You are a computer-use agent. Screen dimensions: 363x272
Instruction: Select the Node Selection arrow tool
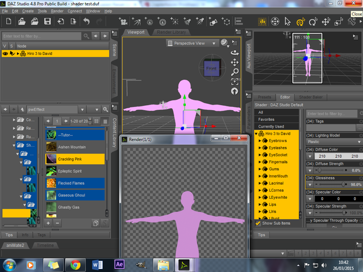click(x=287, y=22)
